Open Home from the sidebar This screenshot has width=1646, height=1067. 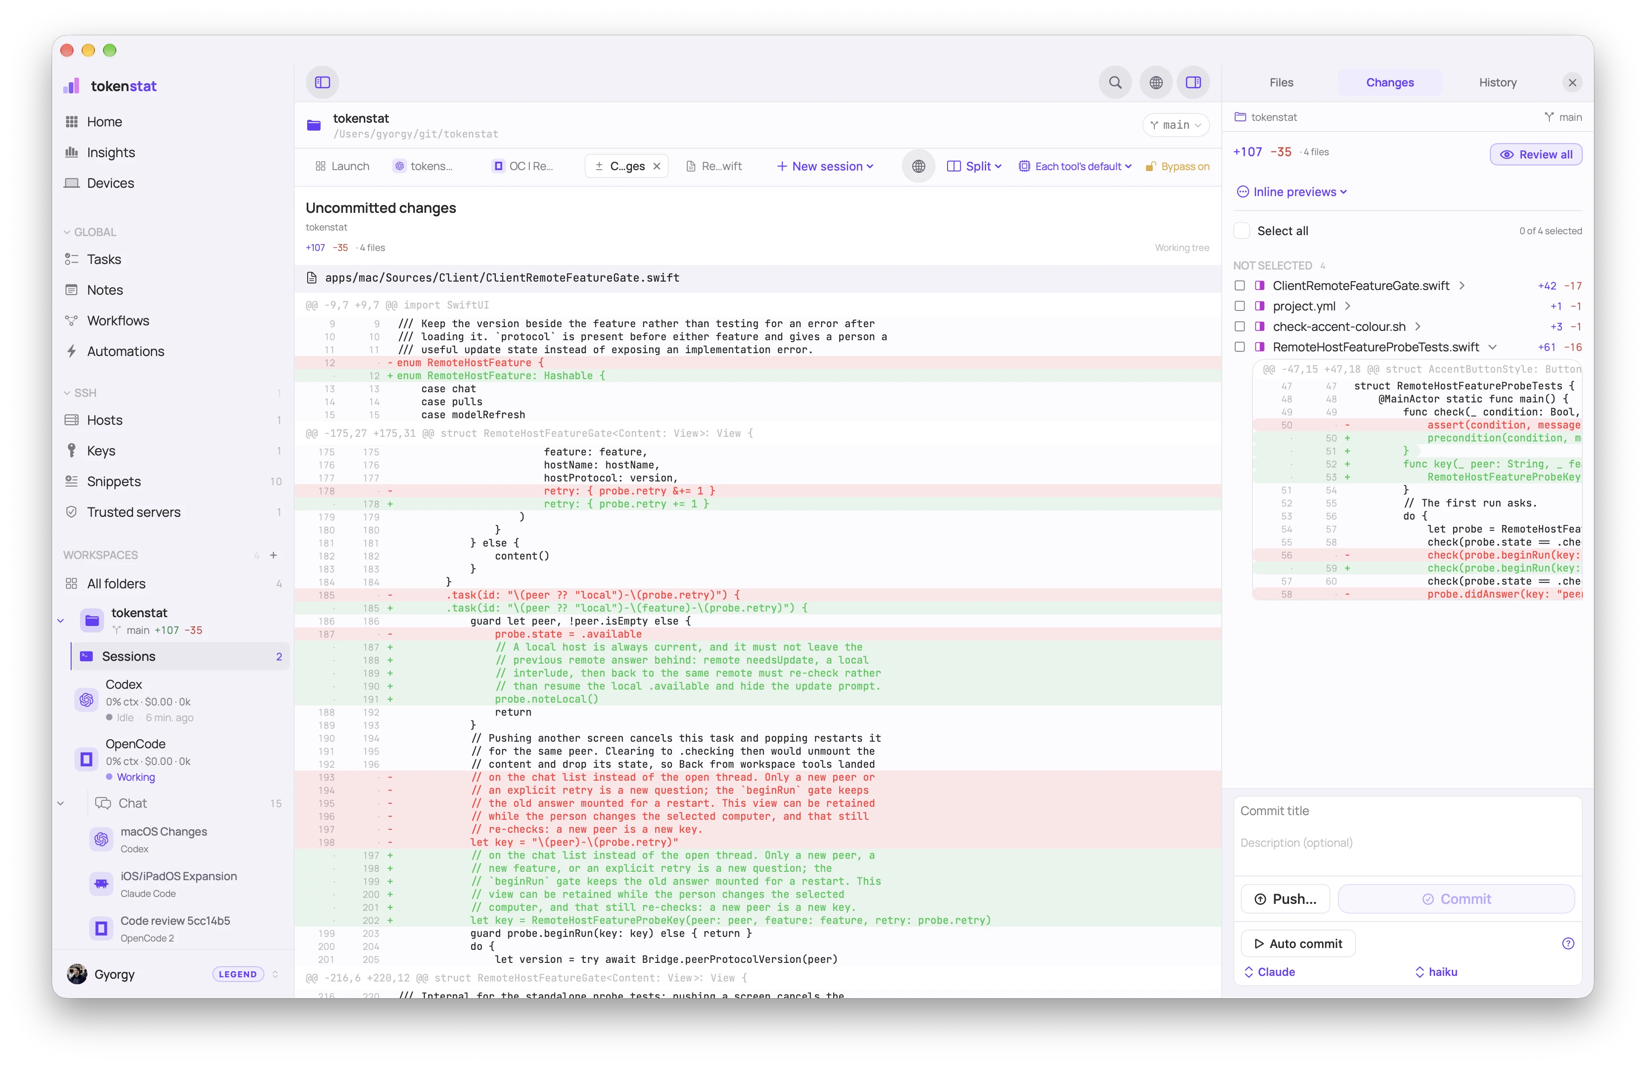[104, 122]
